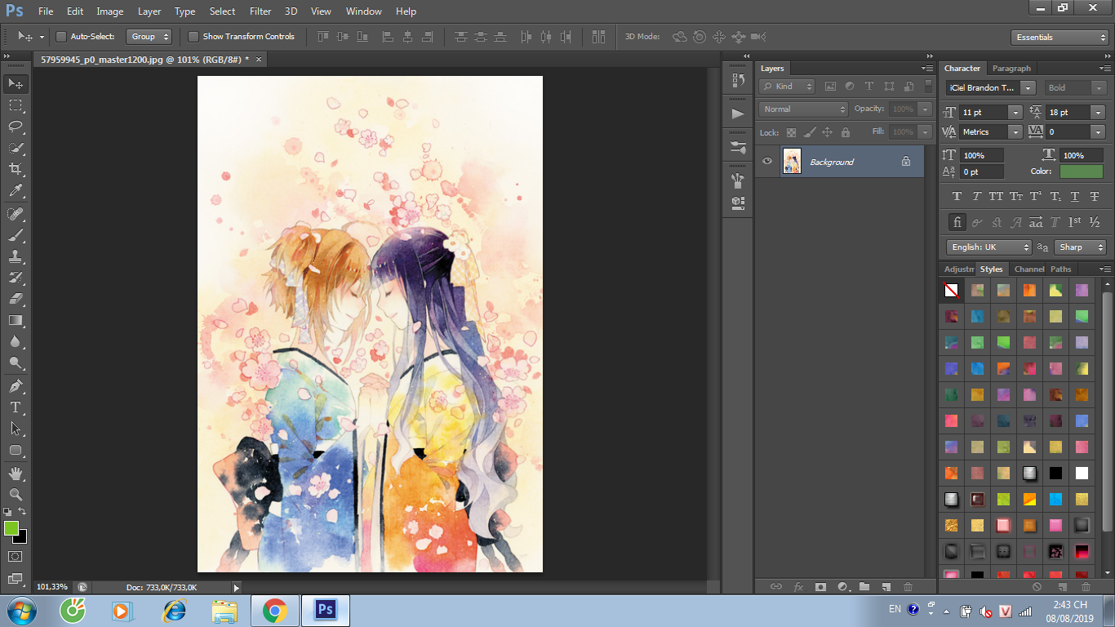Viewport: 1115px width, 627px height.
Task: Toggle Strikethrough in Character panel
Action: [x=1095, y=196]
